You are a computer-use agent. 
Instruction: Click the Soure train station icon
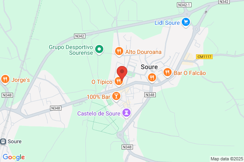(x=3, y=141)
